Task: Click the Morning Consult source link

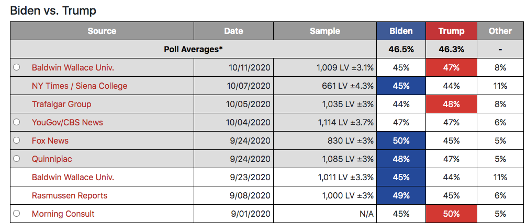Action: pos(63,214)
